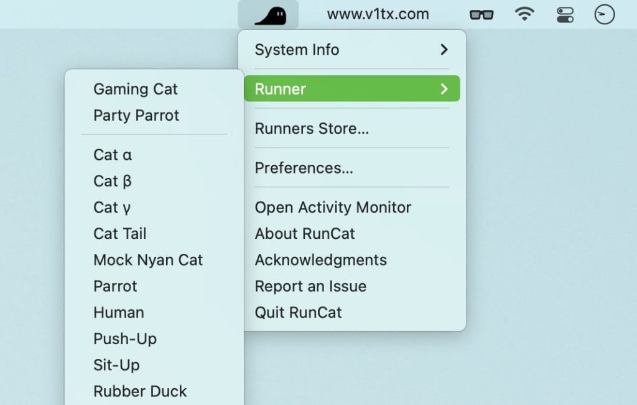Expand the System Info submenu
The width and height of the screenshot is (637, 405).
click(352, 50)
